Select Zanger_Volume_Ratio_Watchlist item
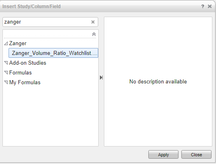Image resolution: width=216 pixels, height=164 pixels. tap(53, 53)
